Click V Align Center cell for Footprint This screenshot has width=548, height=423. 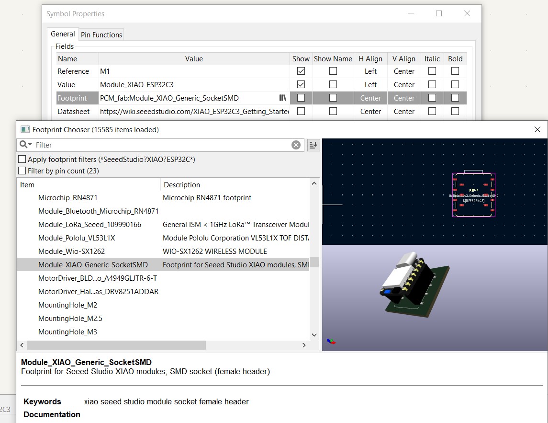pos(404,98)
